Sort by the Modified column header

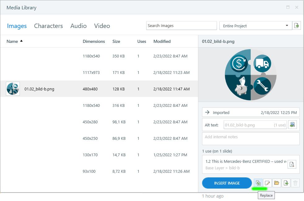coord(162,41)
